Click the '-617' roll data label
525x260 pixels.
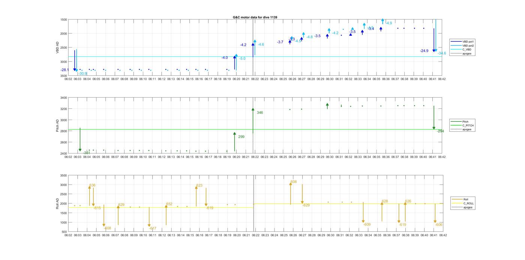(152, 228)
